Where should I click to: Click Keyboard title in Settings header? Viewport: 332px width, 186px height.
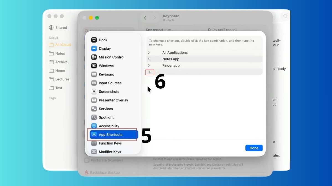pyautogui.click(x=171, y=16)
